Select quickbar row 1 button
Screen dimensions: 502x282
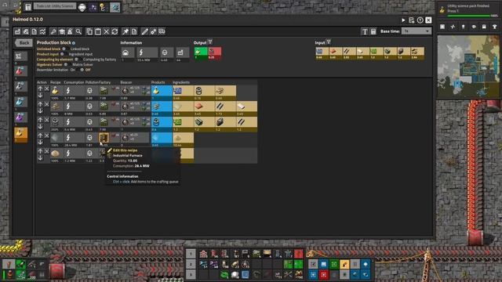191,254
